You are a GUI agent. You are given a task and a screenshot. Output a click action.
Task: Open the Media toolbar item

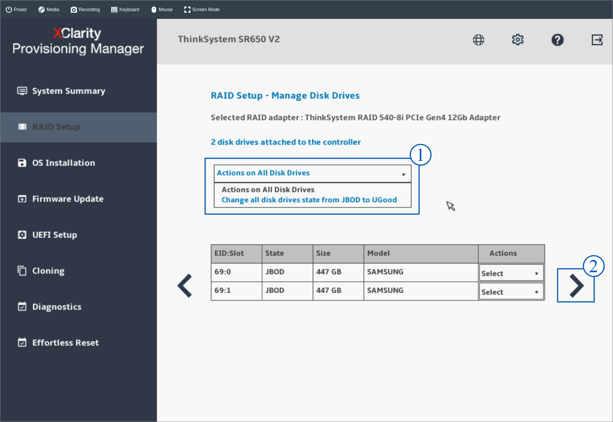click(49, 10)
